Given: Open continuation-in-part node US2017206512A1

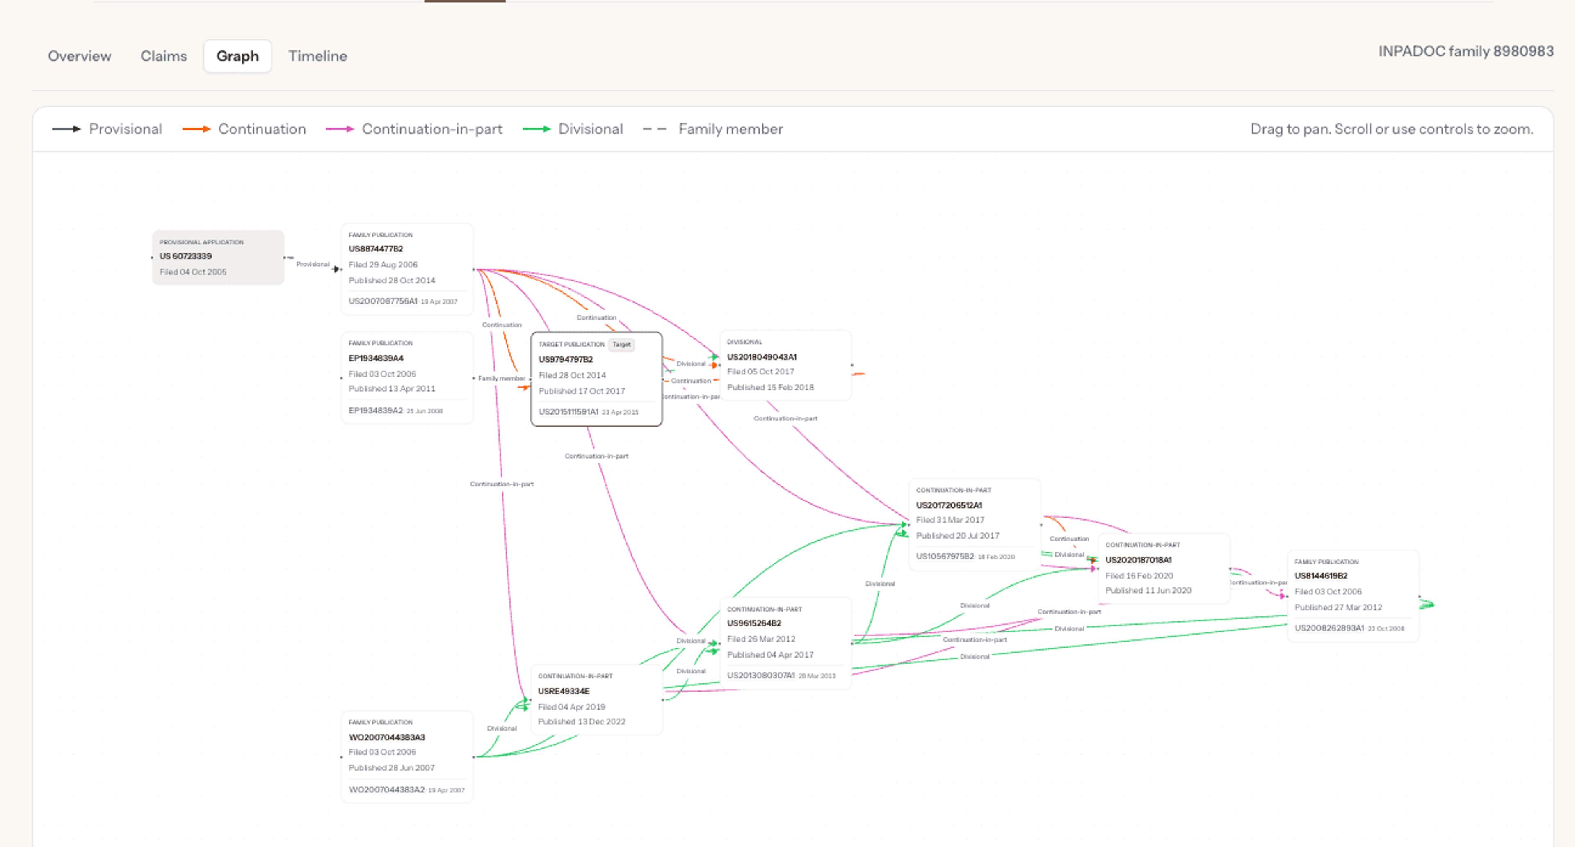Looking at the screenshot, I should click(x=975, y=525).
